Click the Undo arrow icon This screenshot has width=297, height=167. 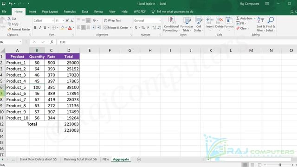tap(11, 4)
